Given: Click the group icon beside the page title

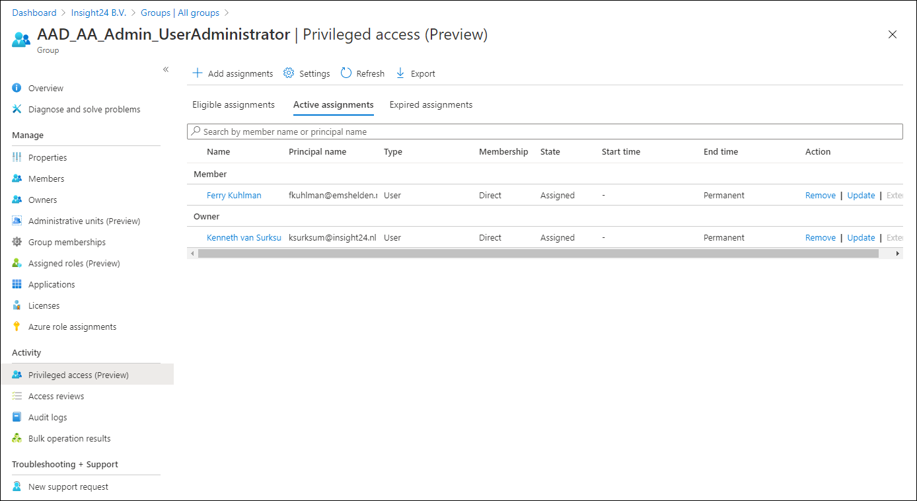Looking at the screenshot, I should (21, 39).
